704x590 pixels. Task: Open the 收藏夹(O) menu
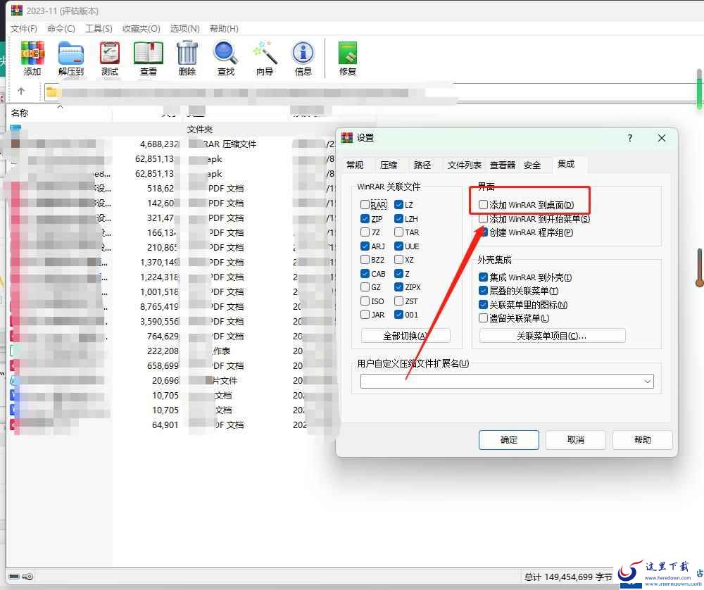tap(141, 29)
